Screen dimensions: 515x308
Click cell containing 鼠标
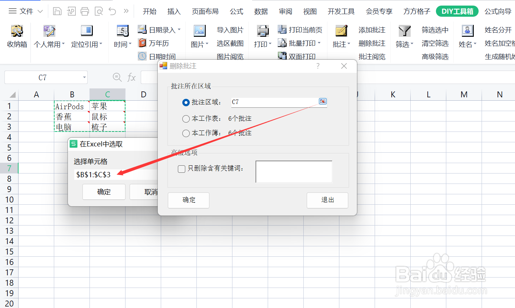coord(108,117)
